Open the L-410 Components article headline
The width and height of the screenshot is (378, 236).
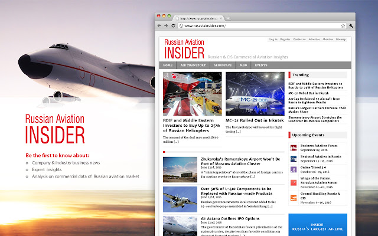tap(236, 191)
